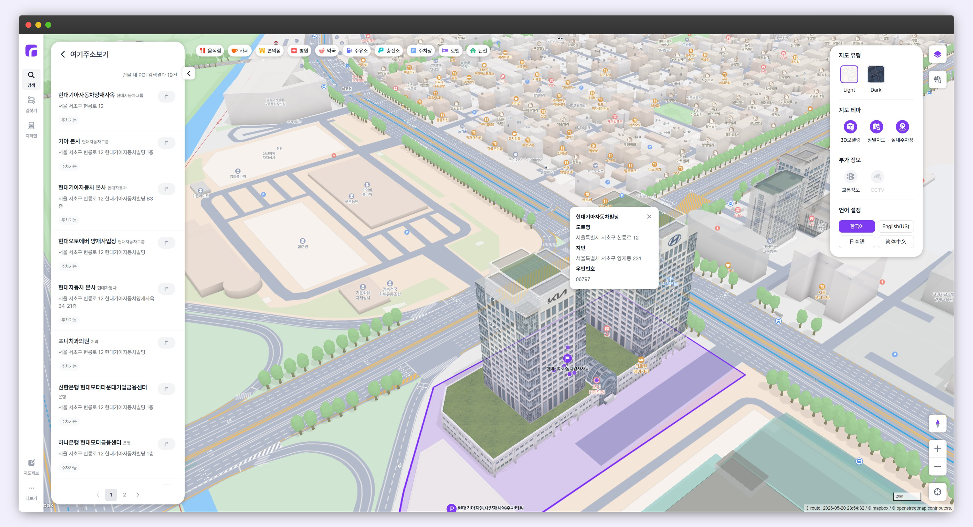
Task: Center map on my current location
Action: coord(937,492)
